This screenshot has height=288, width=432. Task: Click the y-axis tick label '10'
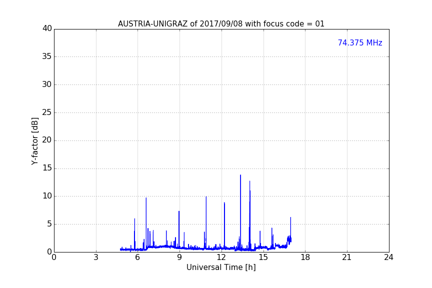(x=47, y=196)
